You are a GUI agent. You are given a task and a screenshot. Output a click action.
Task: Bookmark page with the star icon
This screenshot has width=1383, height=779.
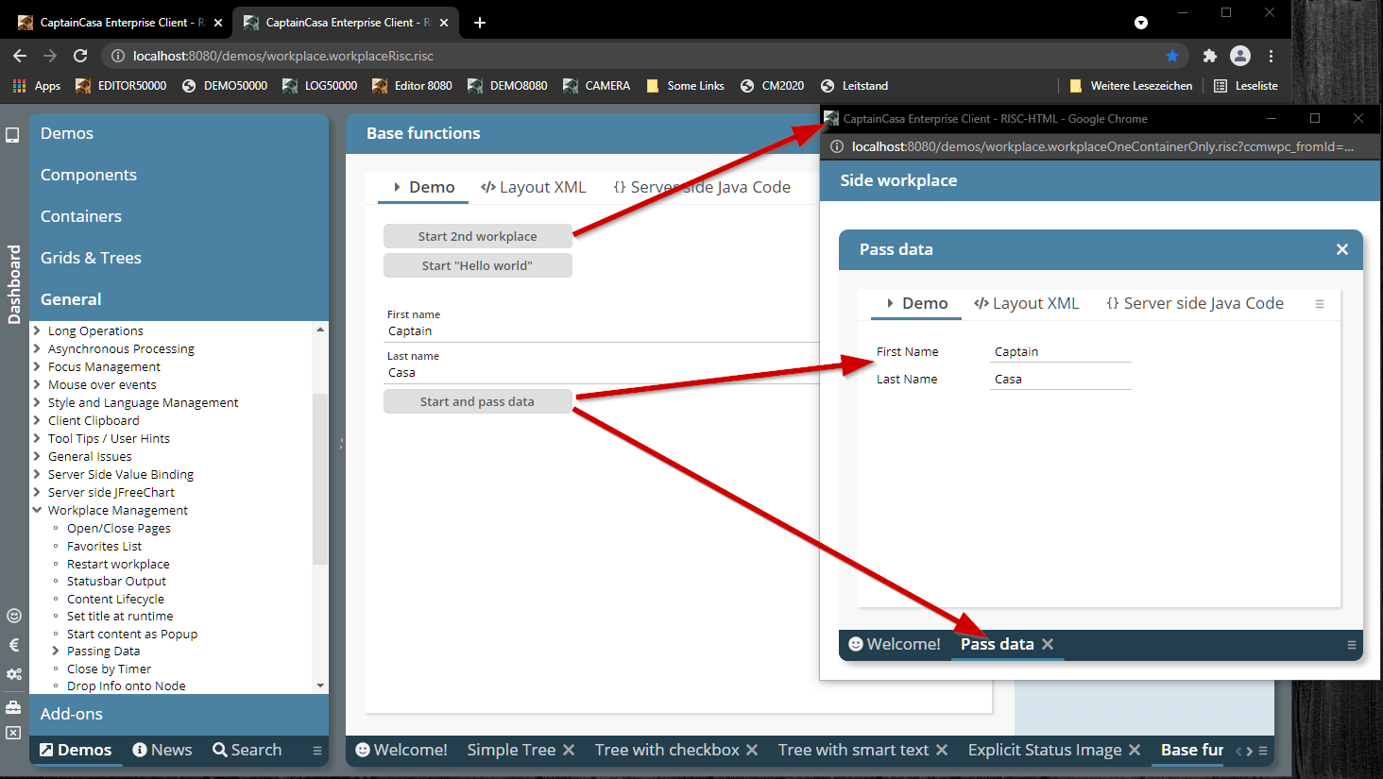click(x=1172, y=56)
